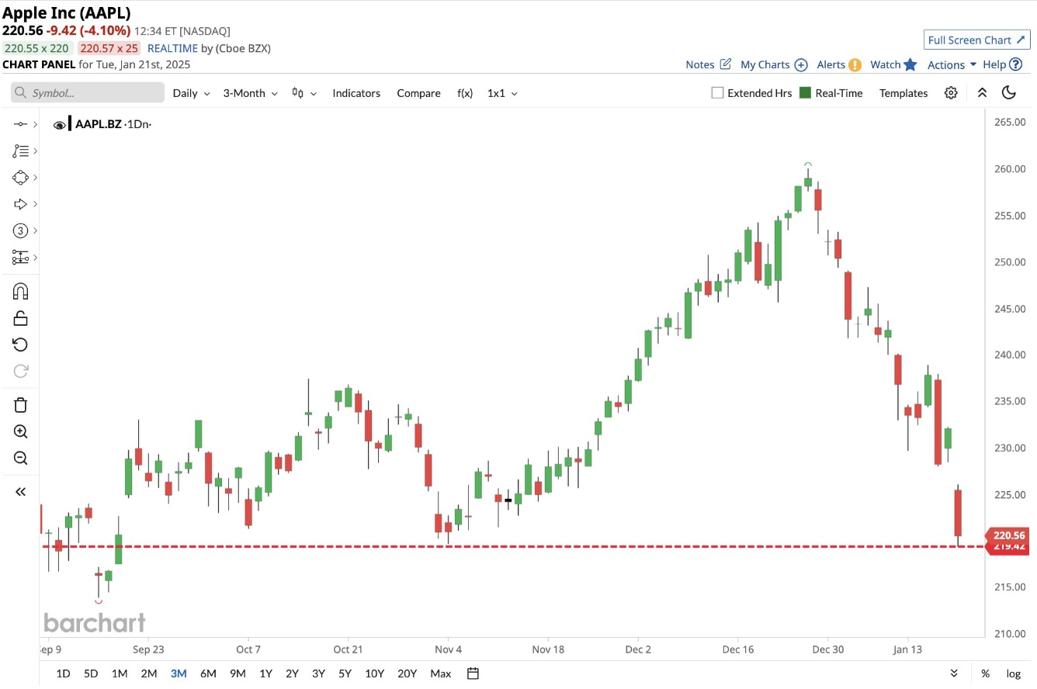1037x689 pixels.
Task: Click the 219.42 red line label
Action: point(1008,547)
